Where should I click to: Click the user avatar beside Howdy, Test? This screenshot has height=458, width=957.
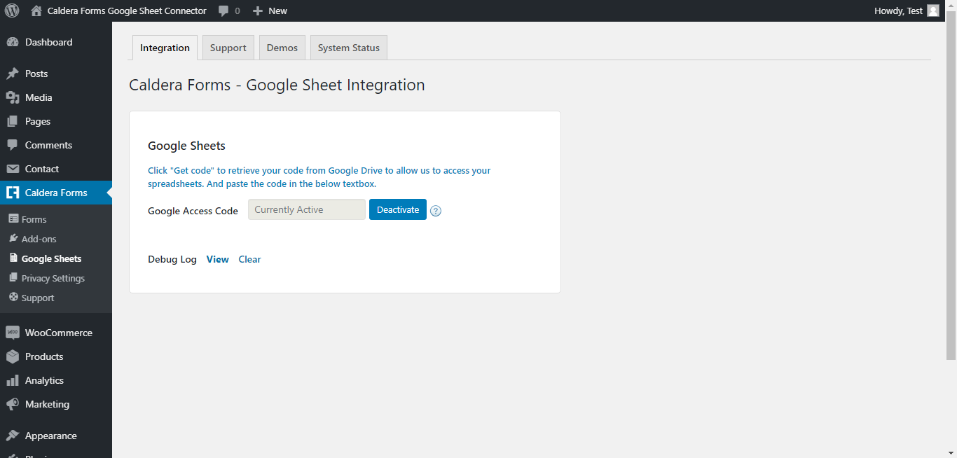(933, 11)
